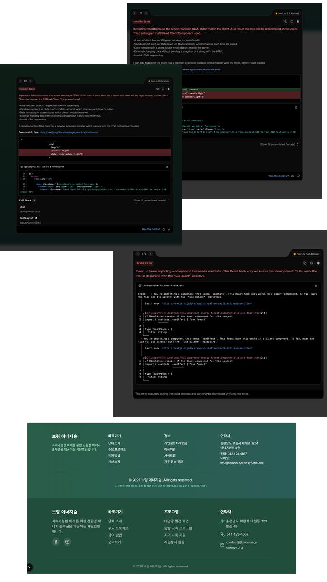
Task: Open 태양광 발전 사업 link
Action: (x=177, y=521)
